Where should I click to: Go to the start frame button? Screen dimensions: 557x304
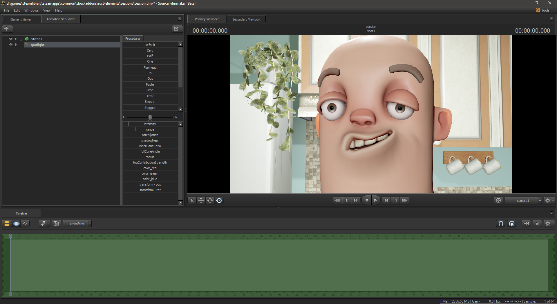point(356,200)
